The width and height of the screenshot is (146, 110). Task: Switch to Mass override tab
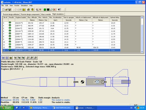pyautogui.click(x=46, y=14)
